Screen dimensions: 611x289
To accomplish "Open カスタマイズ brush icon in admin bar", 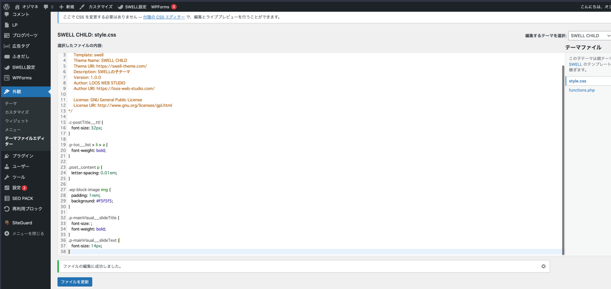I will tap(82, 7).
